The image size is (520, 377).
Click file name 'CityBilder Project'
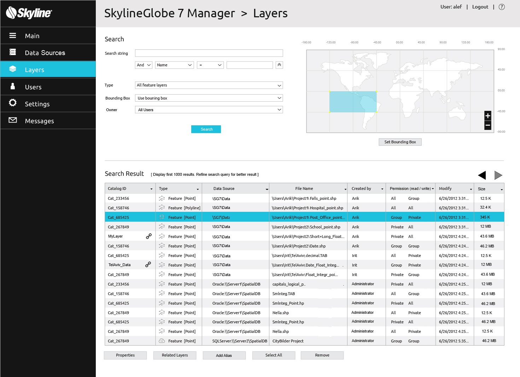pyautogui.click(x=288, y=341)
